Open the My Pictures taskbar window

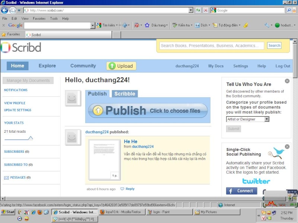tap(217, 212)
